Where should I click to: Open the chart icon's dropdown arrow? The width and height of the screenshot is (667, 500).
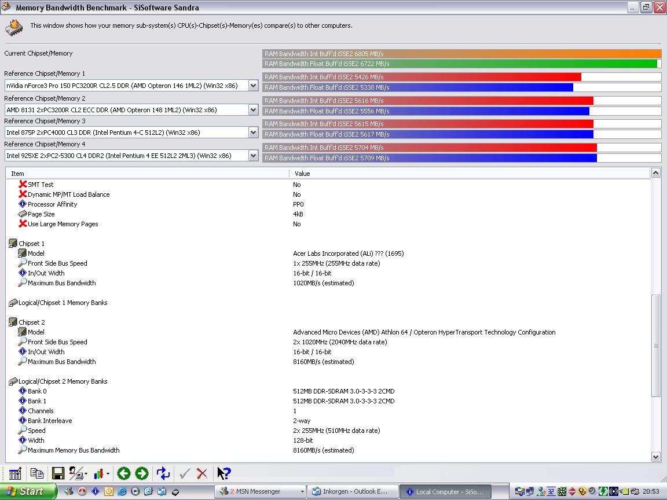click(x=108, y=473)
